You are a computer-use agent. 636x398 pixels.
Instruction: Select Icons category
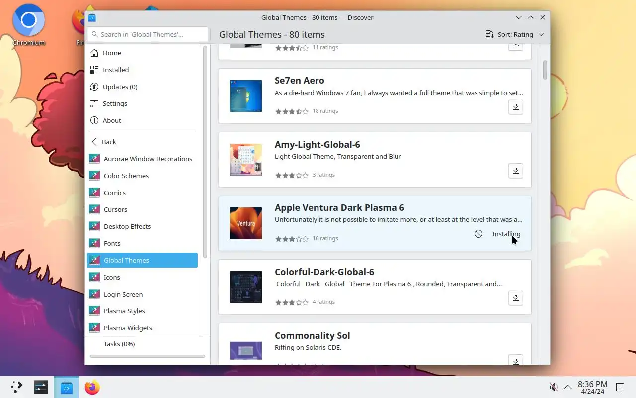tap(143, 277)
